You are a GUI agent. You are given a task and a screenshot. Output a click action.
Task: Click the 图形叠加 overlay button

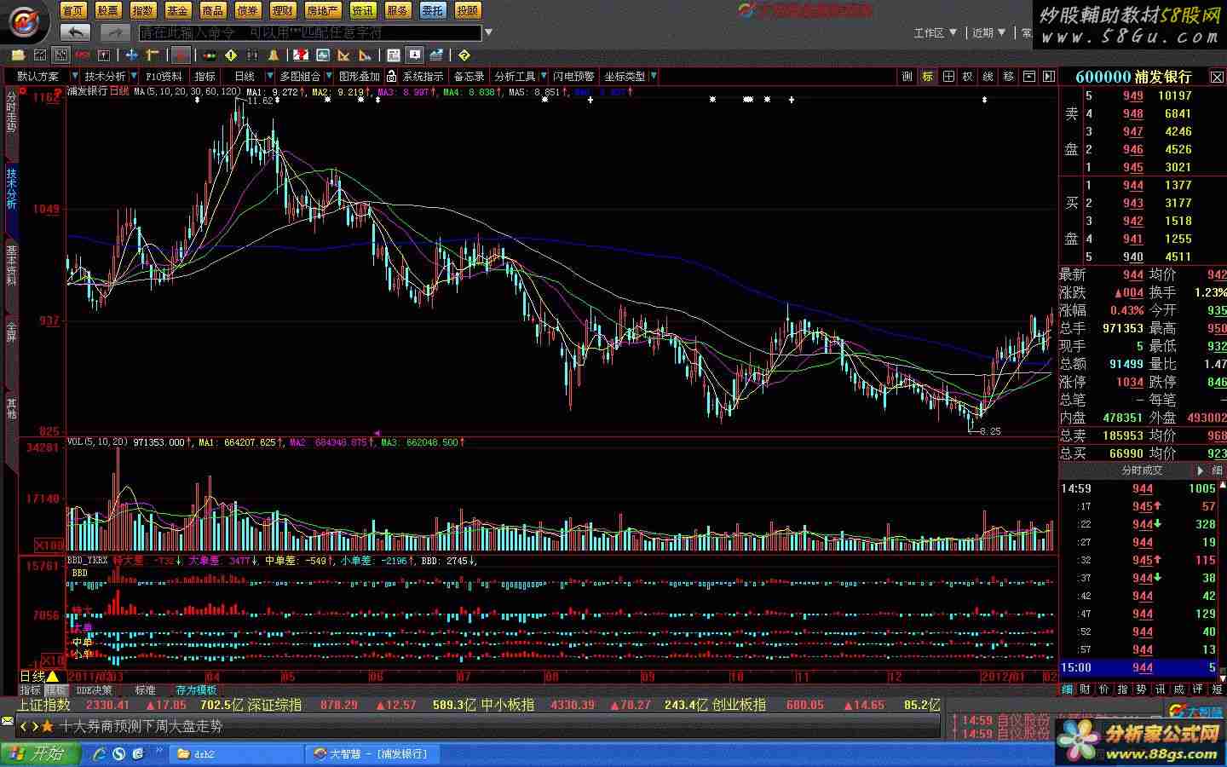[359, 77]
